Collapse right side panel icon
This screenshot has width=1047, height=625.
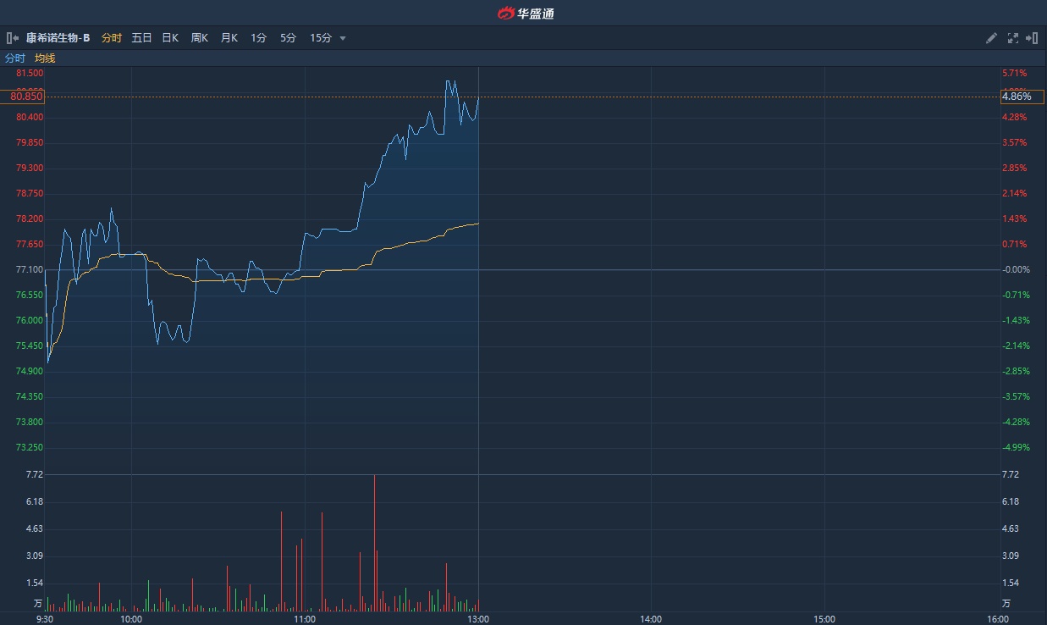tap(1032, 38)
